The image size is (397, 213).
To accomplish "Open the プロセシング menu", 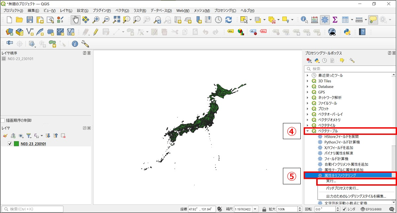I will click(x=225, y=11).
